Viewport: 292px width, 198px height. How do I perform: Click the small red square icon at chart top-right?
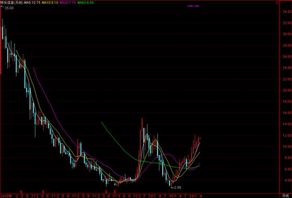click(277, 3)
